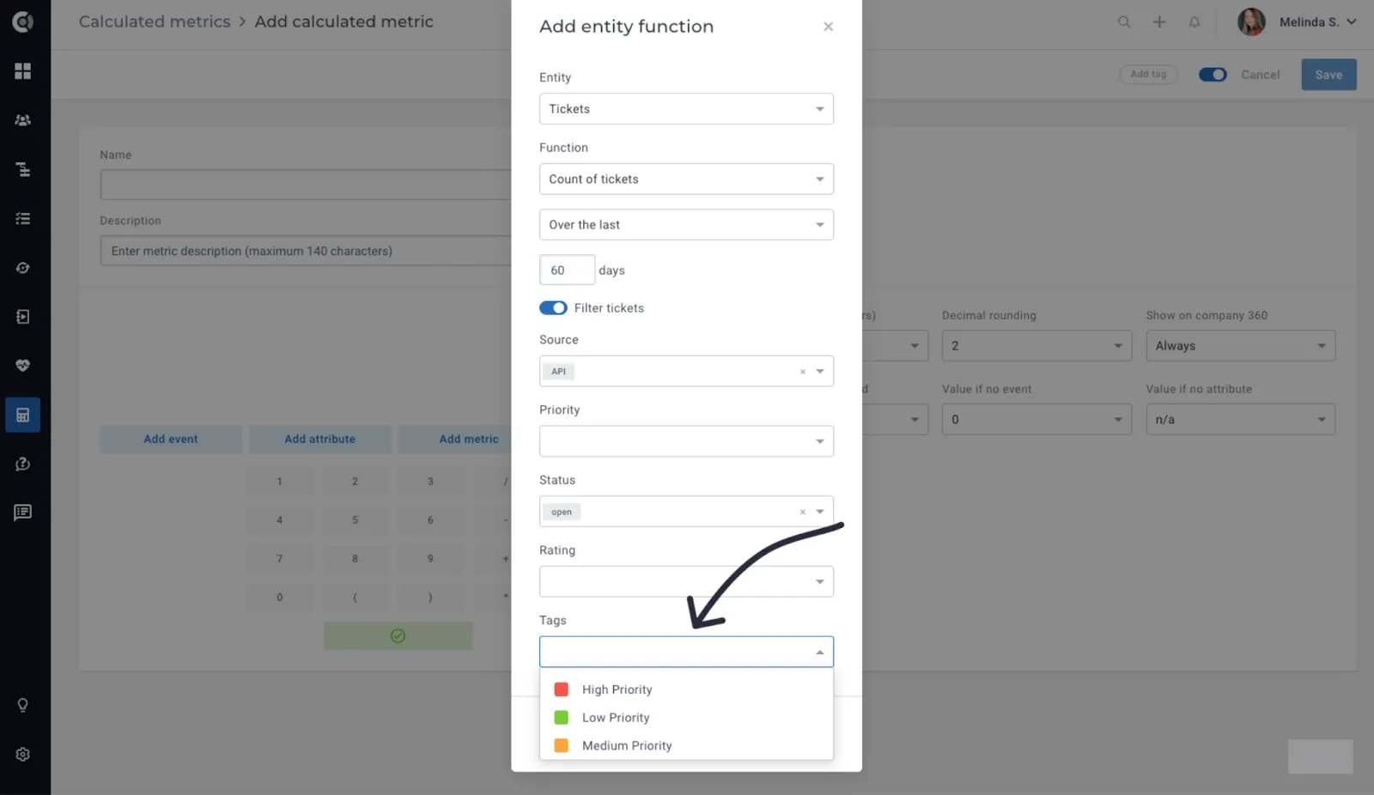
Task: Select High Priority tag option
Action: (x=686, y=689)
